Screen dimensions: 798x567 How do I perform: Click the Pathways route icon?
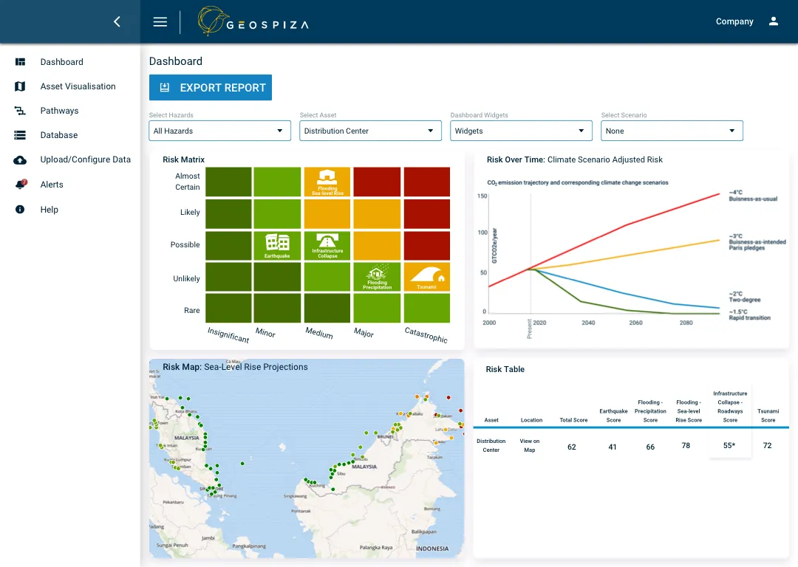pos(20,111)
